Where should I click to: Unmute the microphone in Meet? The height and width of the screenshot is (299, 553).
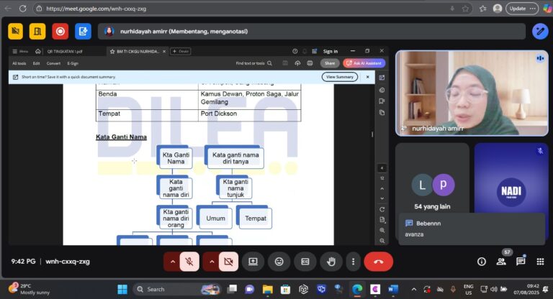coord(189,262)
